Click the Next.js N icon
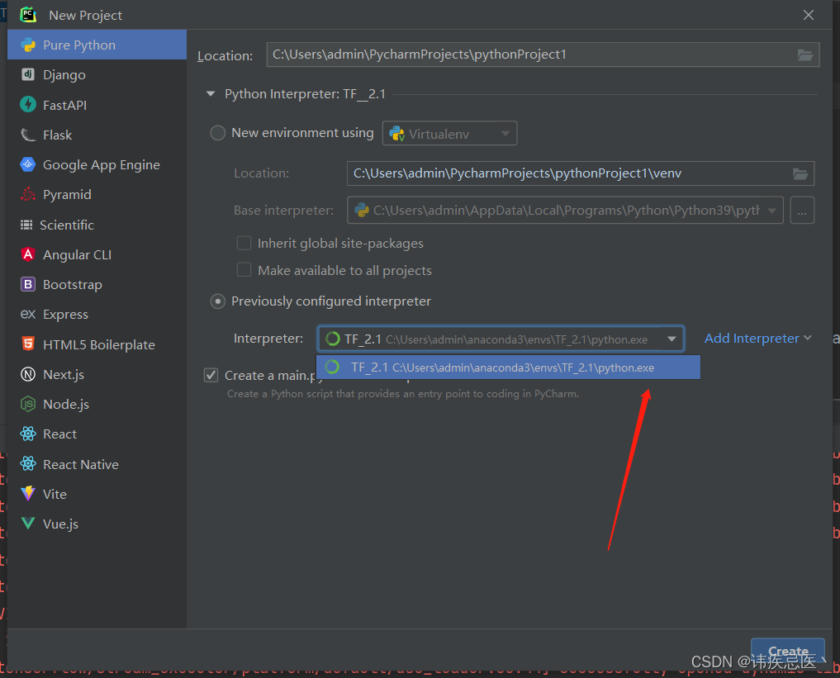The width and height of the screenshot is (840, 678). click(28, 374)
